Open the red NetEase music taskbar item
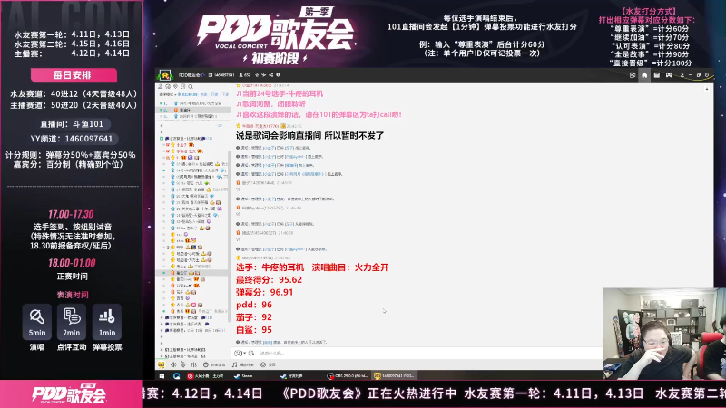Viewport: 726px width, 408px height. [x=205, y=376]
